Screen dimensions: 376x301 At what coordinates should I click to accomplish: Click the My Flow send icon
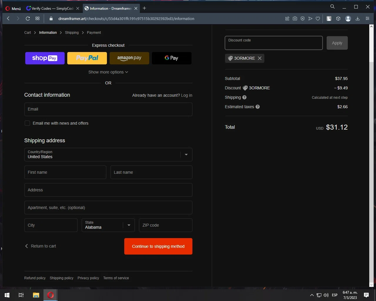click(x=310, y=19)
